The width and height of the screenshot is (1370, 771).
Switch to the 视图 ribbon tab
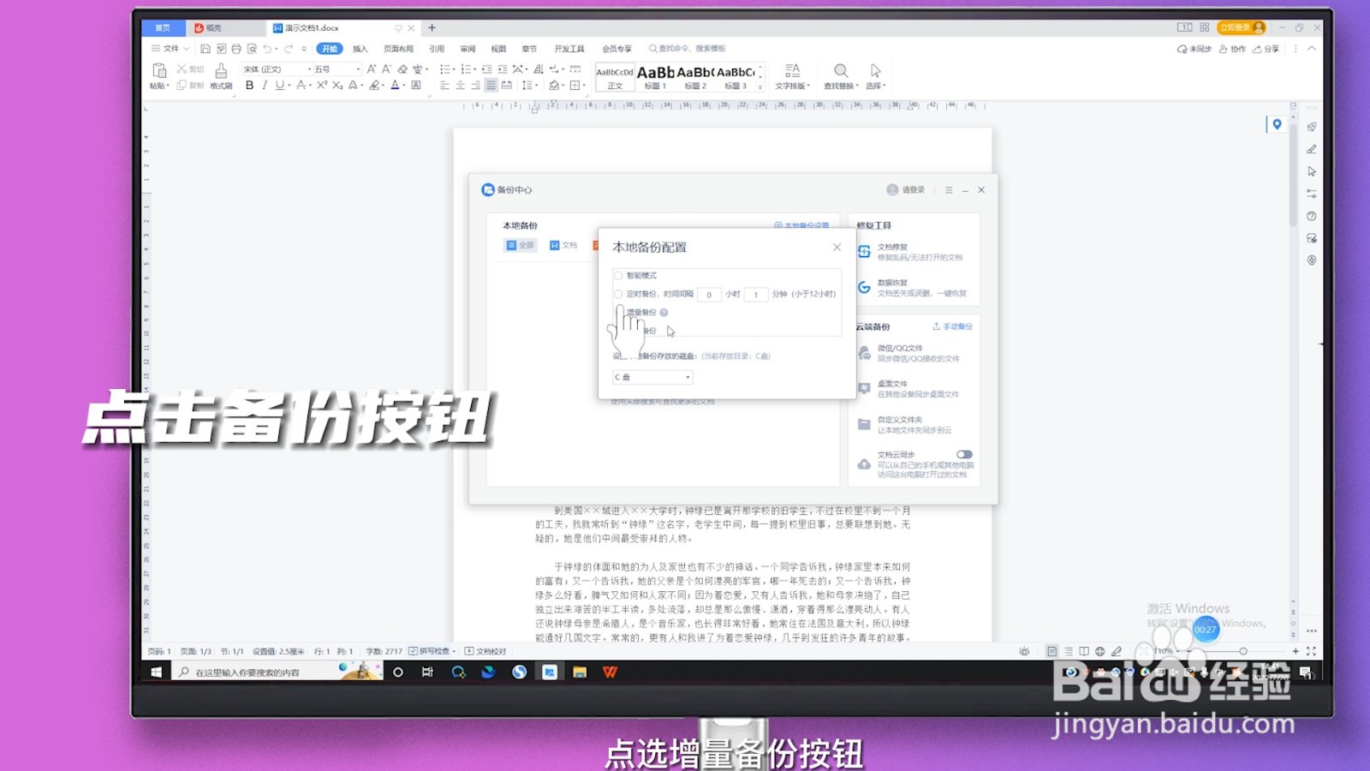[x=498, y=49]
